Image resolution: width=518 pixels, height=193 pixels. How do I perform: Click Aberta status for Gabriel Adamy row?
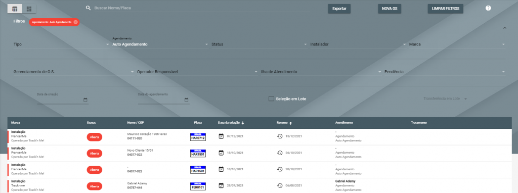point(95,186)
